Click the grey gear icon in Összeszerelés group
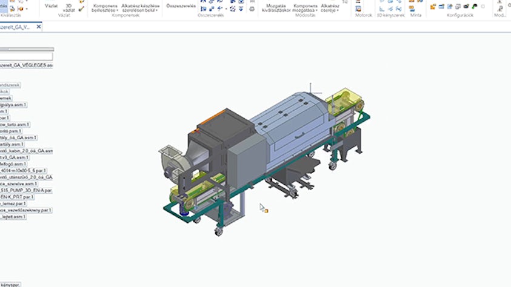Viewport: 511px width, 287px height. (x=252, y=9)
